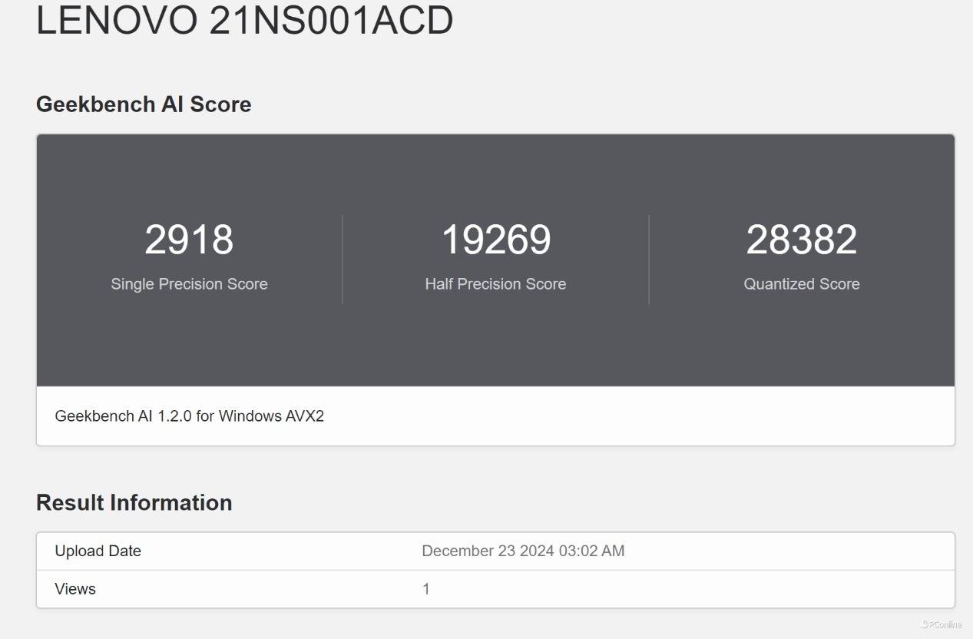The height and width of the screenshot is (639, 973).
Task: Click the Upload Date label
Action: tap(98, 551)
